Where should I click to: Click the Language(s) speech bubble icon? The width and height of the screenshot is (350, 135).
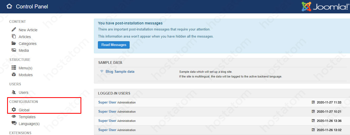pos(14,123)
